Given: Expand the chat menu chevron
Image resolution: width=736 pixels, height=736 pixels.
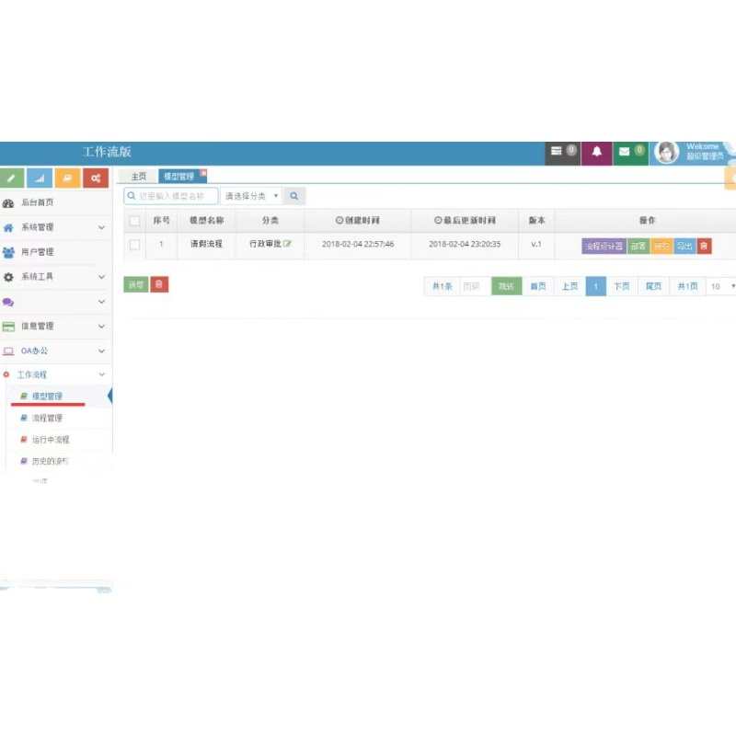Looking at the screenshot, I should click(x=101, y=302).
